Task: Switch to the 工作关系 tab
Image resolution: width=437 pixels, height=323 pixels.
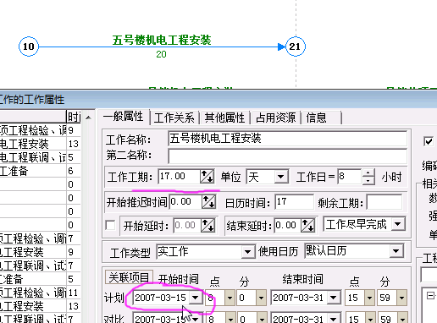Action: point(174,118)
